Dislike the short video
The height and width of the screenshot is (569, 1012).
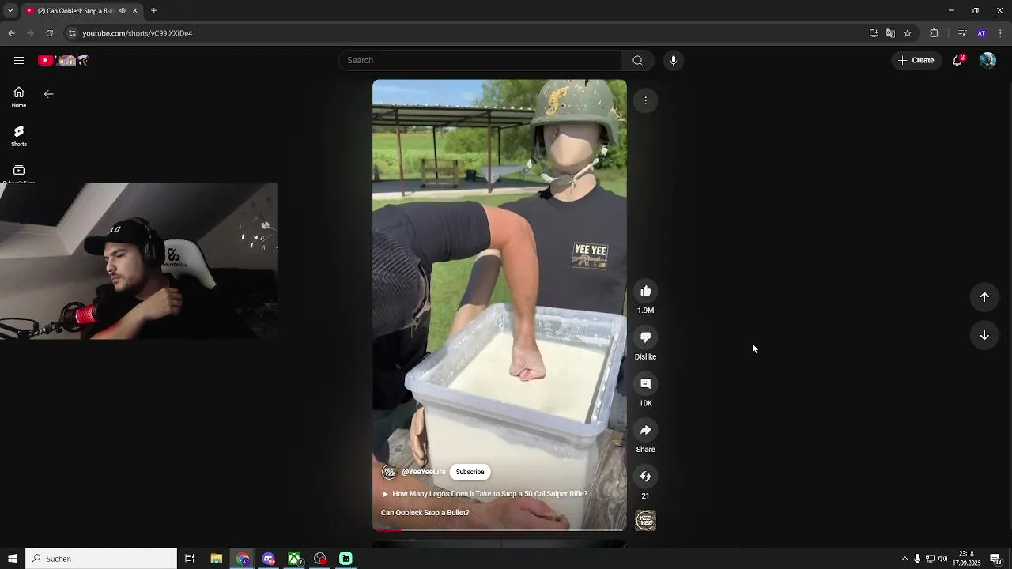[645, 337]
